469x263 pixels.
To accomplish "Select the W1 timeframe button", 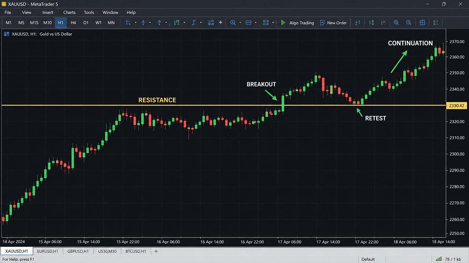I will 98,23.
